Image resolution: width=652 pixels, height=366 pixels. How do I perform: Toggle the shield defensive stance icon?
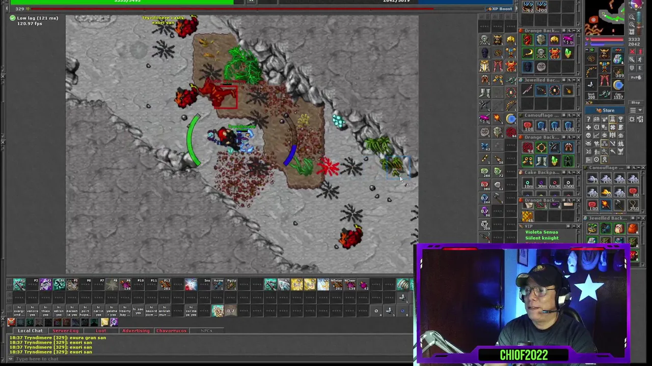632,68
